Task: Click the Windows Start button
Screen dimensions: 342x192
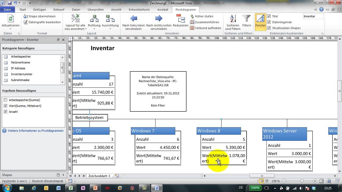Action: [x=6, y=188]
